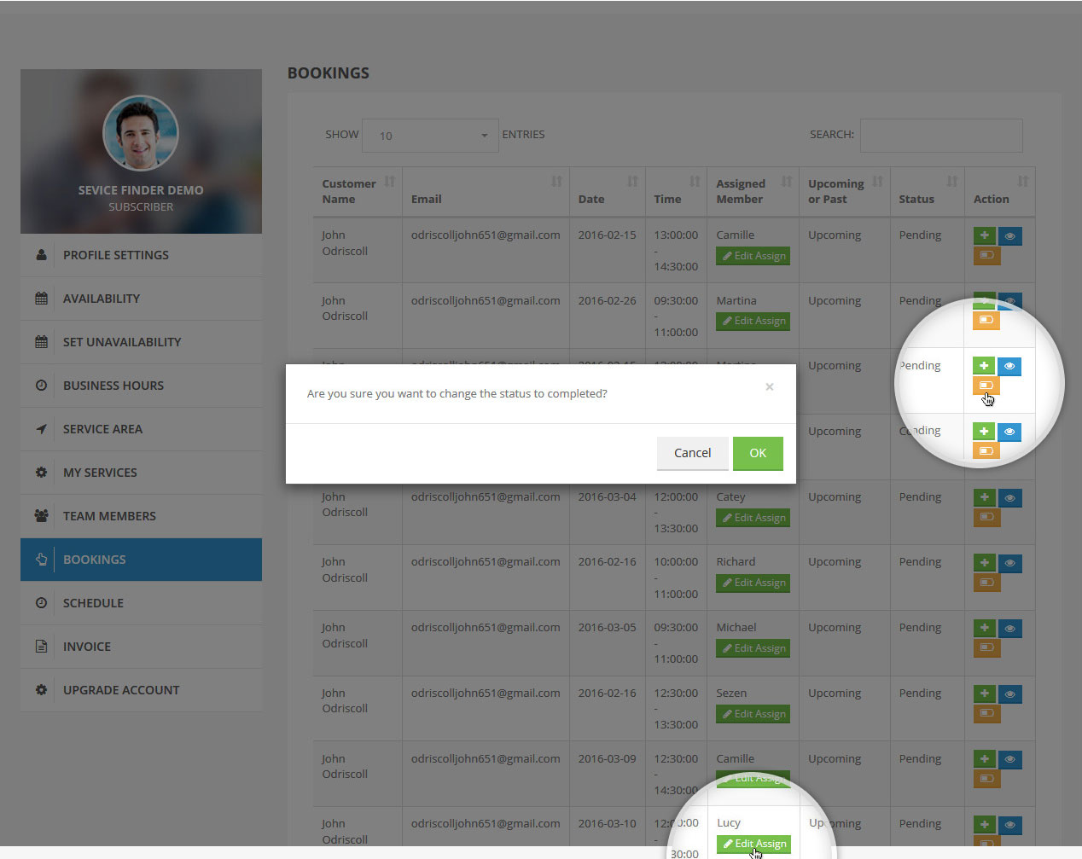
Task: Close the confirmation dialog with X
Action: 769,387
